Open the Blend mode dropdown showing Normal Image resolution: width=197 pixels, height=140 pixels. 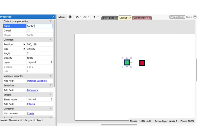click(x=40, y=99)
